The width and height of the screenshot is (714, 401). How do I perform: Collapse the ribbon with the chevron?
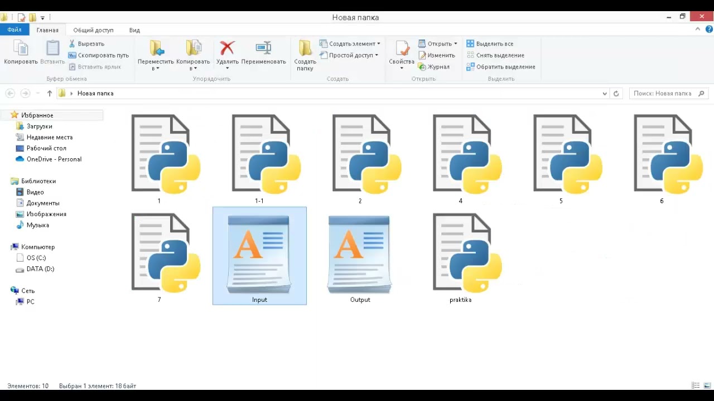coord(699,30)
